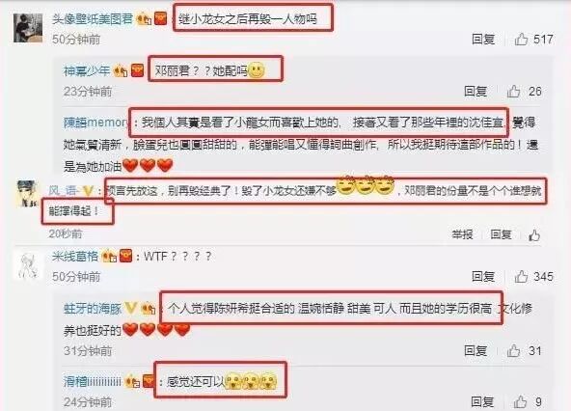Like the WTF comment with 345 likes
Viewport: 571px width, 411px height.
click(x=521, y=277)
